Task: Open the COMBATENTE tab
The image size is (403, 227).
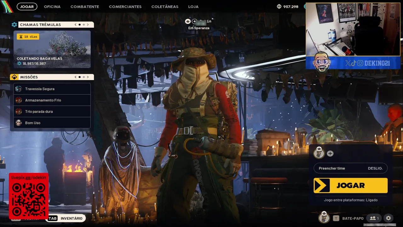Action: point(85,7)
